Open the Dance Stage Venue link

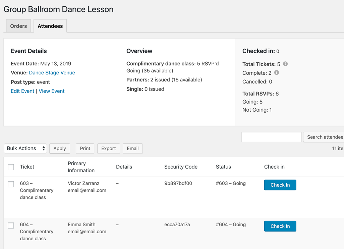[x=52, y=73]
